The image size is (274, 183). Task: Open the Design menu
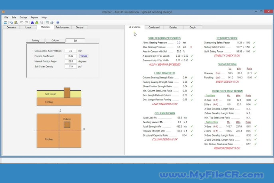pos(23,18)
